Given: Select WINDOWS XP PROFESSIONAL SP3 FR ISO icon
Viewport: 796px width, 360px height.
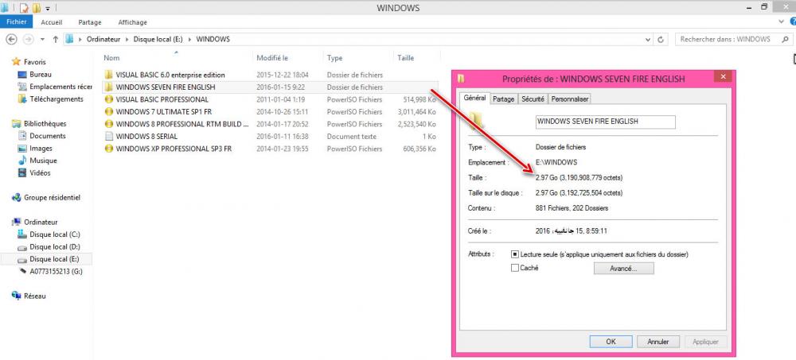Looking at the screenshot, I should (x=108, y=149).
